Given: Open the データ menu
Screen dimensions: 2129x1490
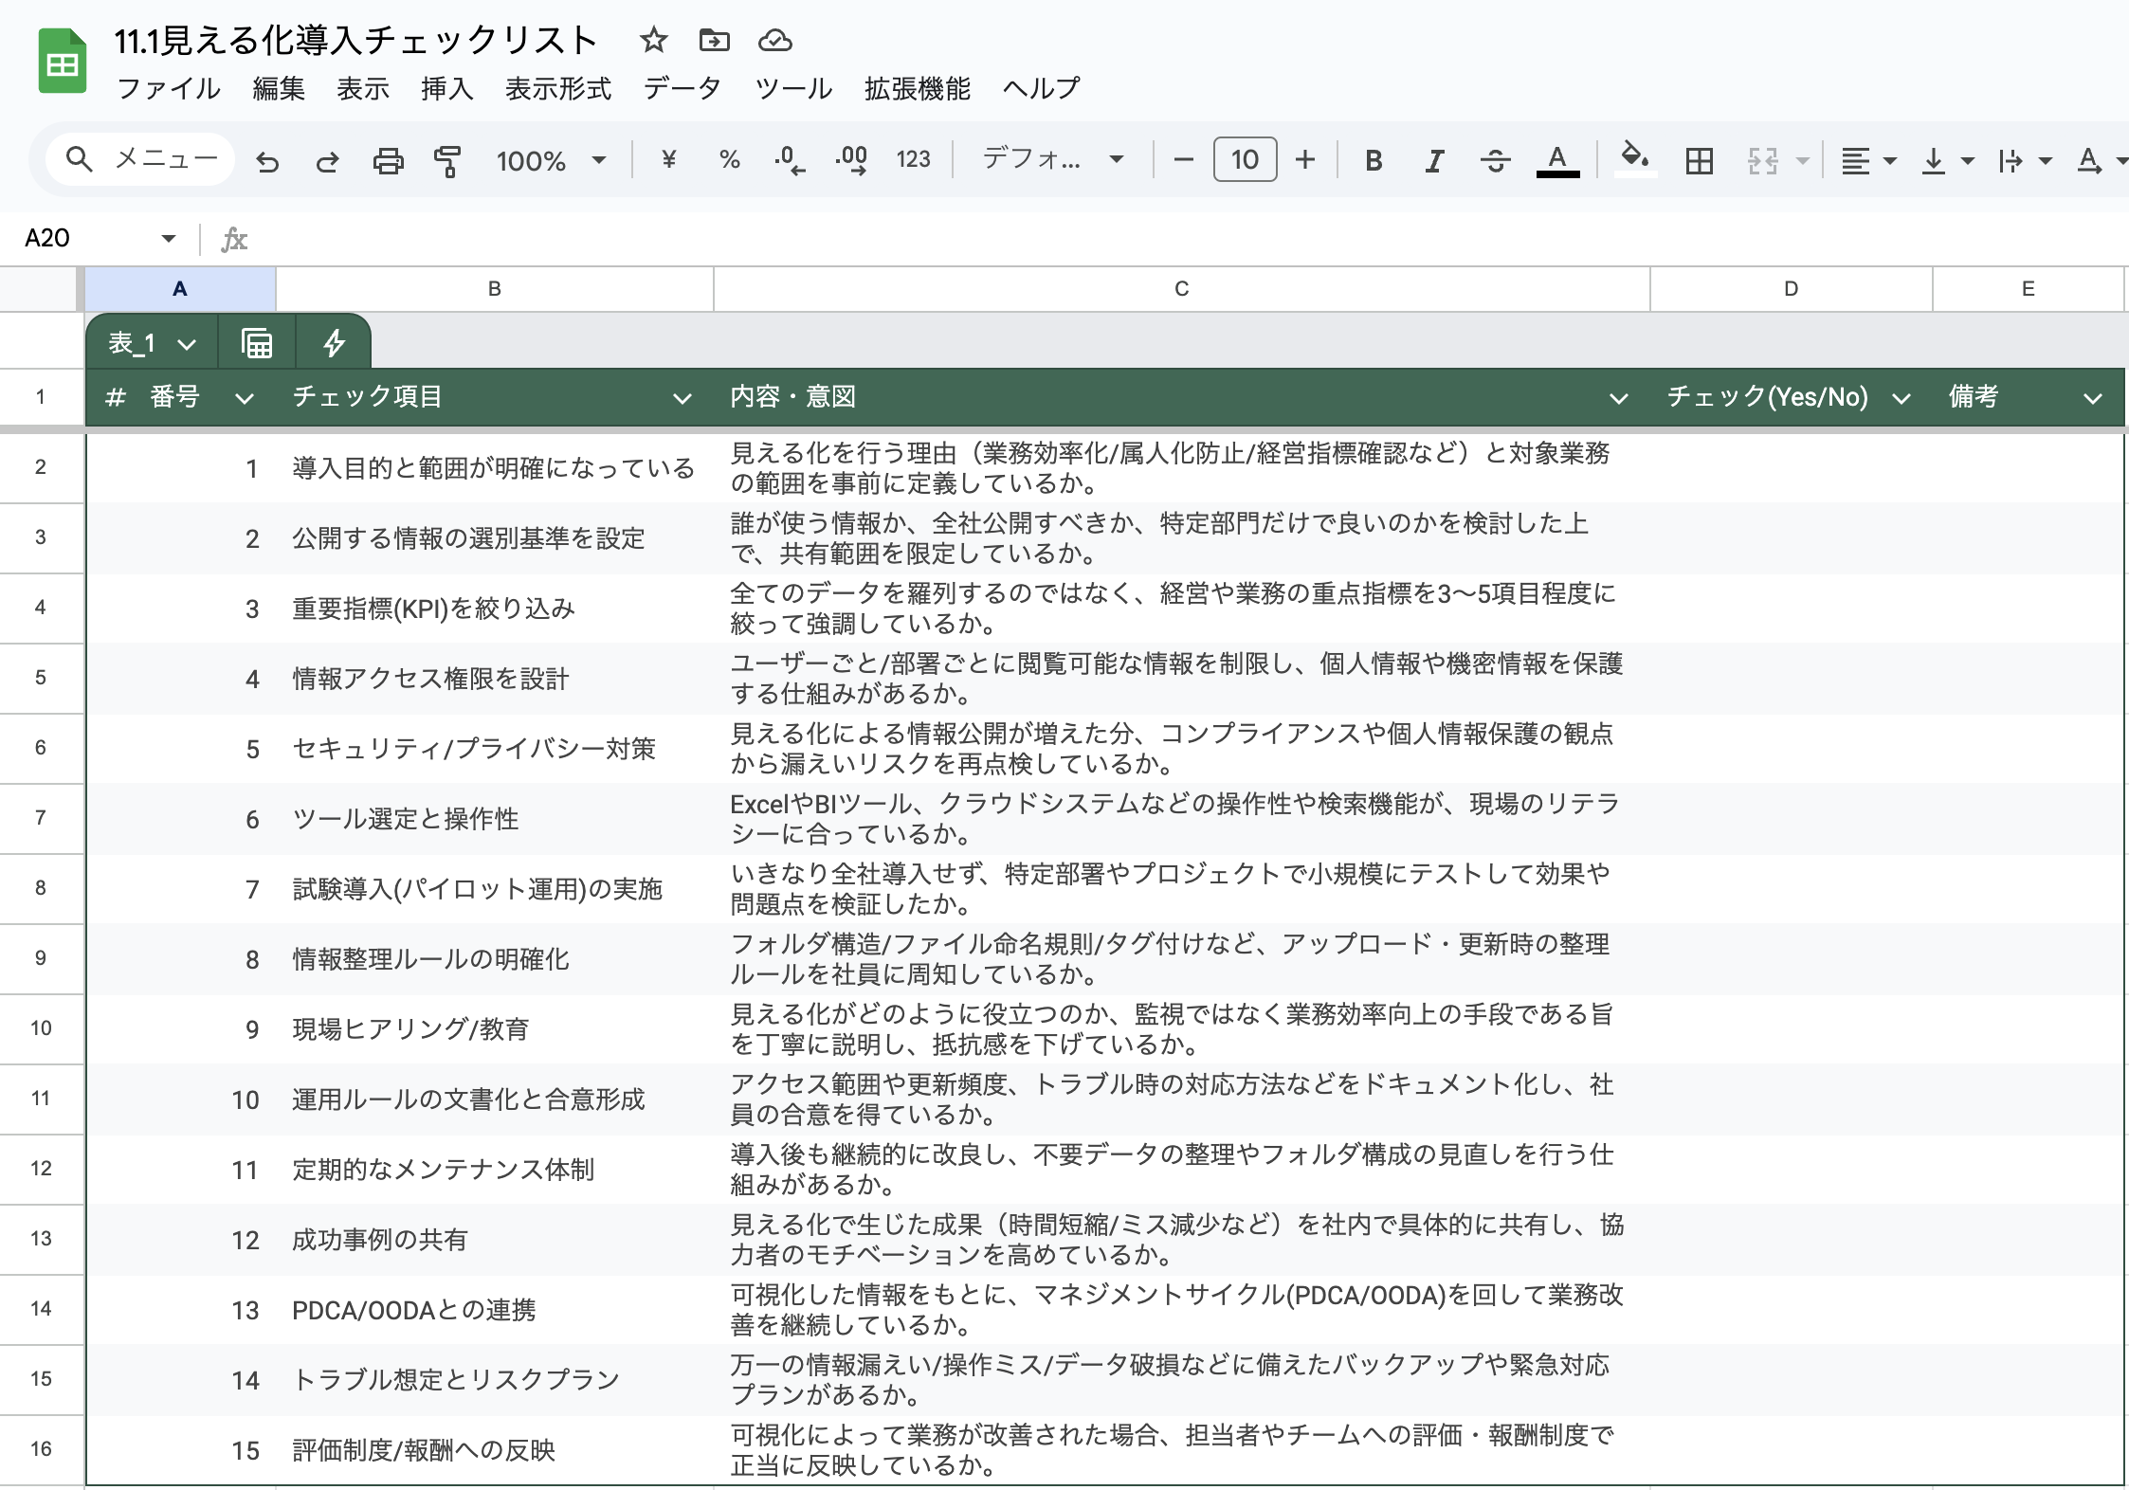Looking at the screenshot, I should coord(682,88).
